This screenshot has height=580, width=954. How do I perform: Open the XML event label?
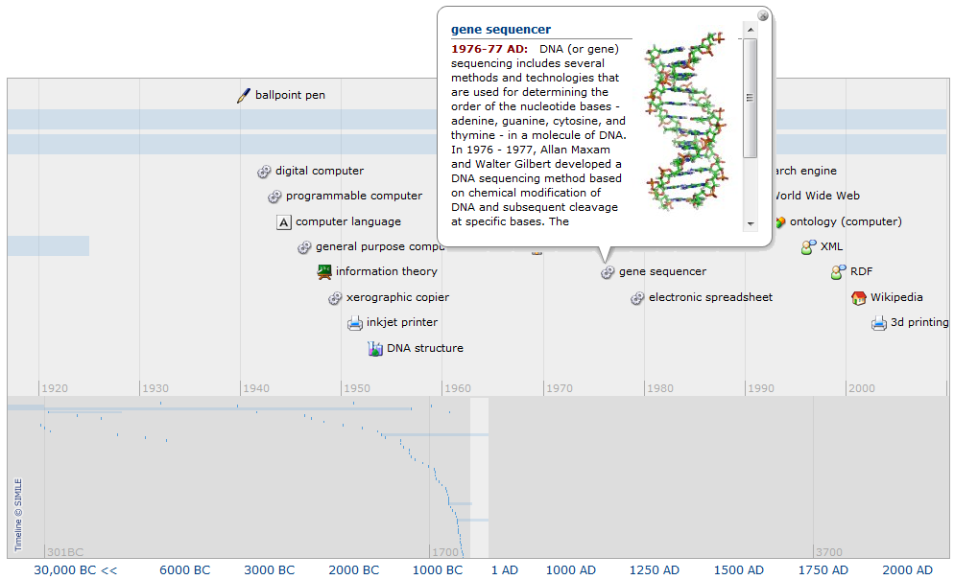coord(831,246)
